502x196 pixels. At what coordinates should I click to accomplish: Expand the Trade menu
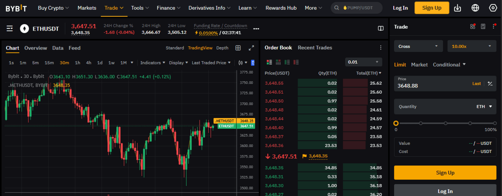(114, 8)
